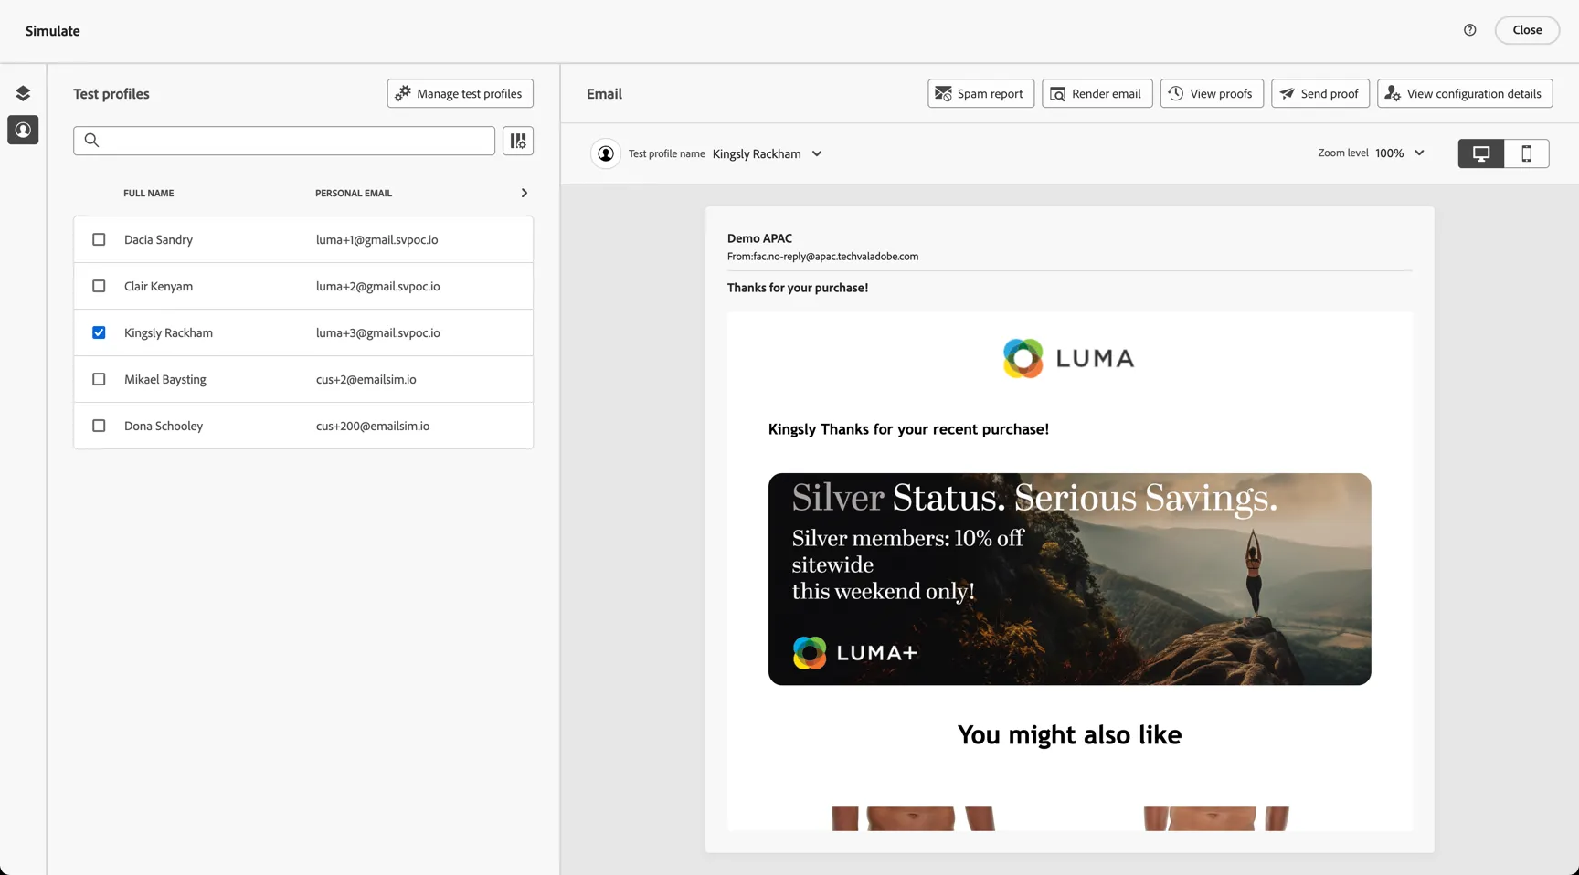This screenshot has height=875, width=1579.
Task: Click email cus+2@emailsim.io
Action: pyautogui.click(x=366, y=380)
